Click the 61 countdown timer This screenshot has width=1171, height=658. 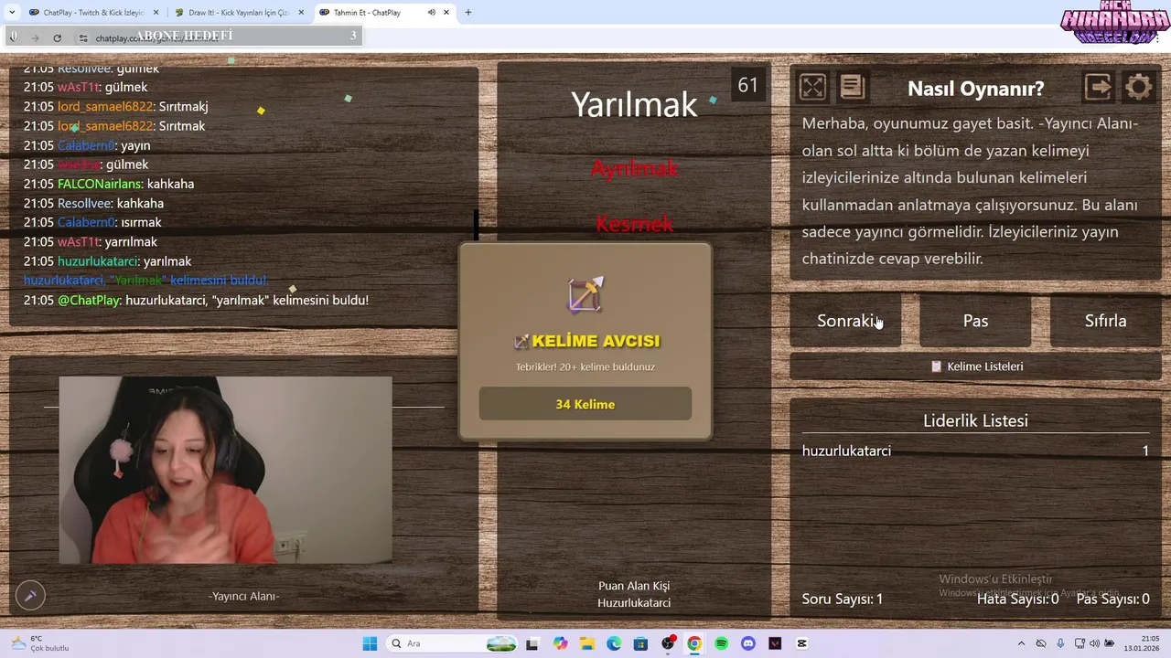(x=748, y=85)
